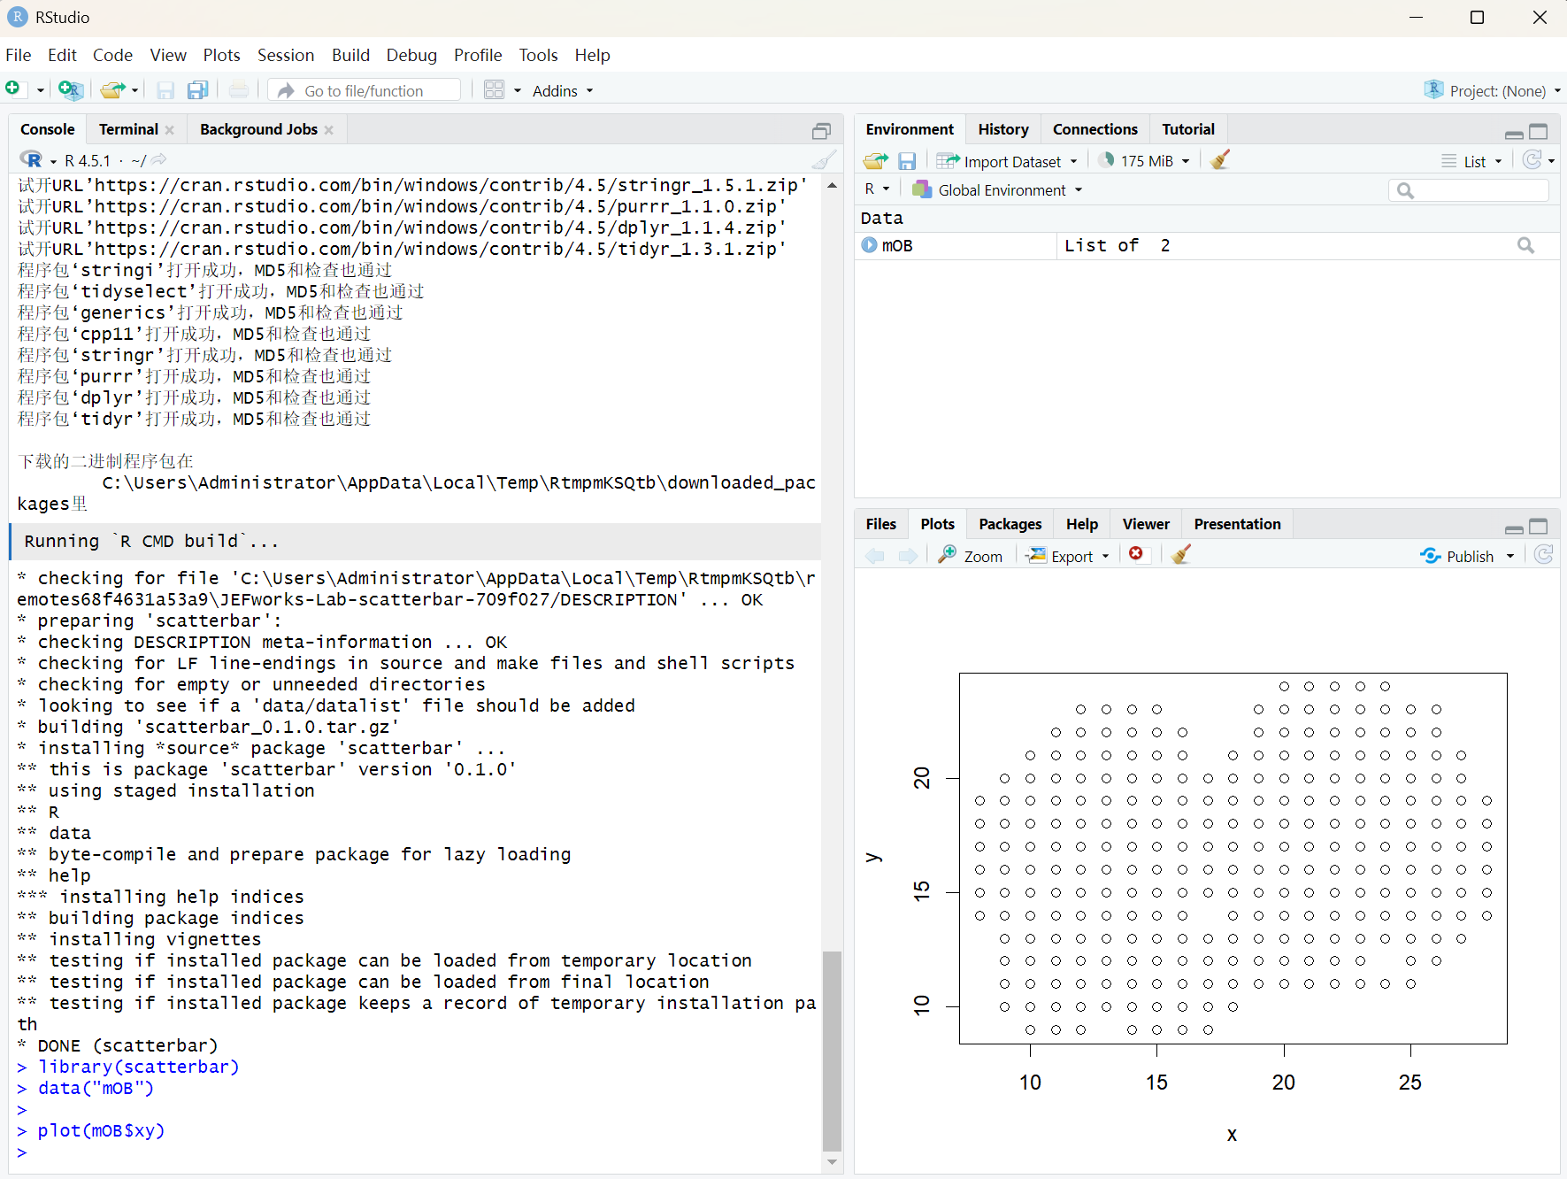The image size is (1567, 1179).
Task: Click the console scrollbar thumb
Action: [x=832, y=1051]
